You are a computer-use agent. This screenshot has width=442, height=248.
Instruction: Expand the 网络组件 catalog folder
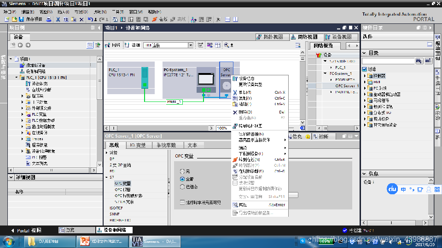[x=365, y=101]
